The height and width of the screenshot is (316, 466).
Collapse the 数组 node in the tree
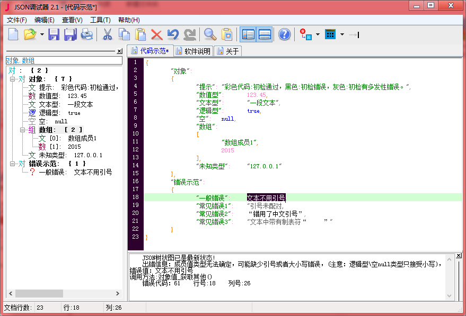point(23,130)
